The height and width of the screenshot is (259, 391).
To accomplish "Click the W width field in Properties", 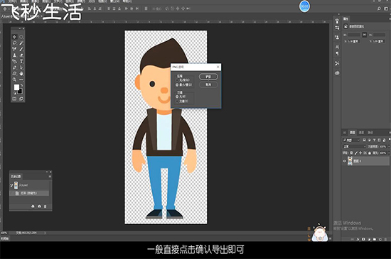I will (x=354, y=35).
